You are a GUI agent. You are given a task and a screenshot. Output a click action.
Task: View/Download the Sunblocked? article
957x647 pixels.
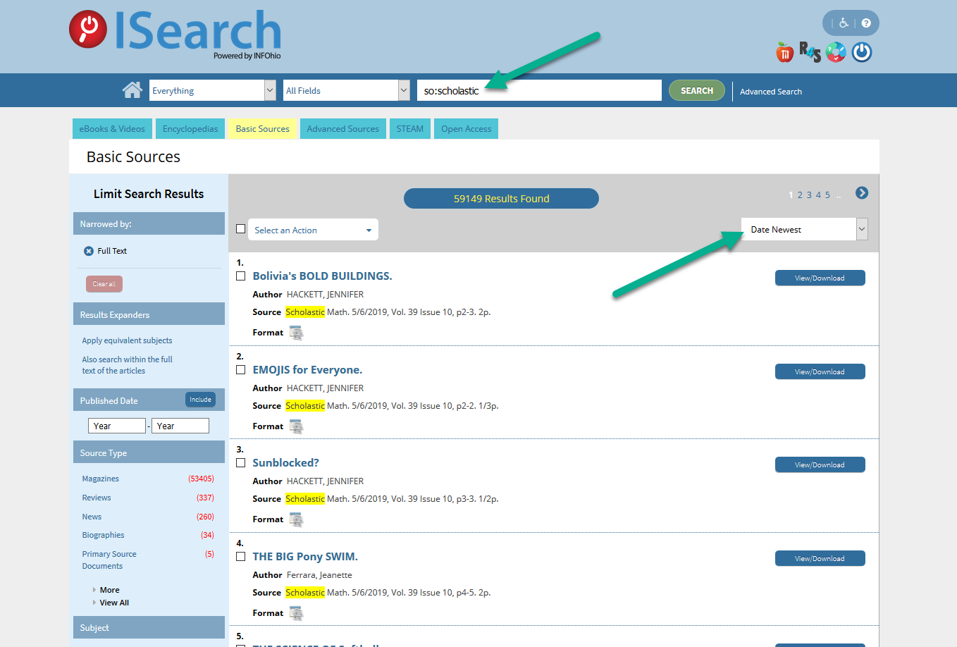point(820,464)
